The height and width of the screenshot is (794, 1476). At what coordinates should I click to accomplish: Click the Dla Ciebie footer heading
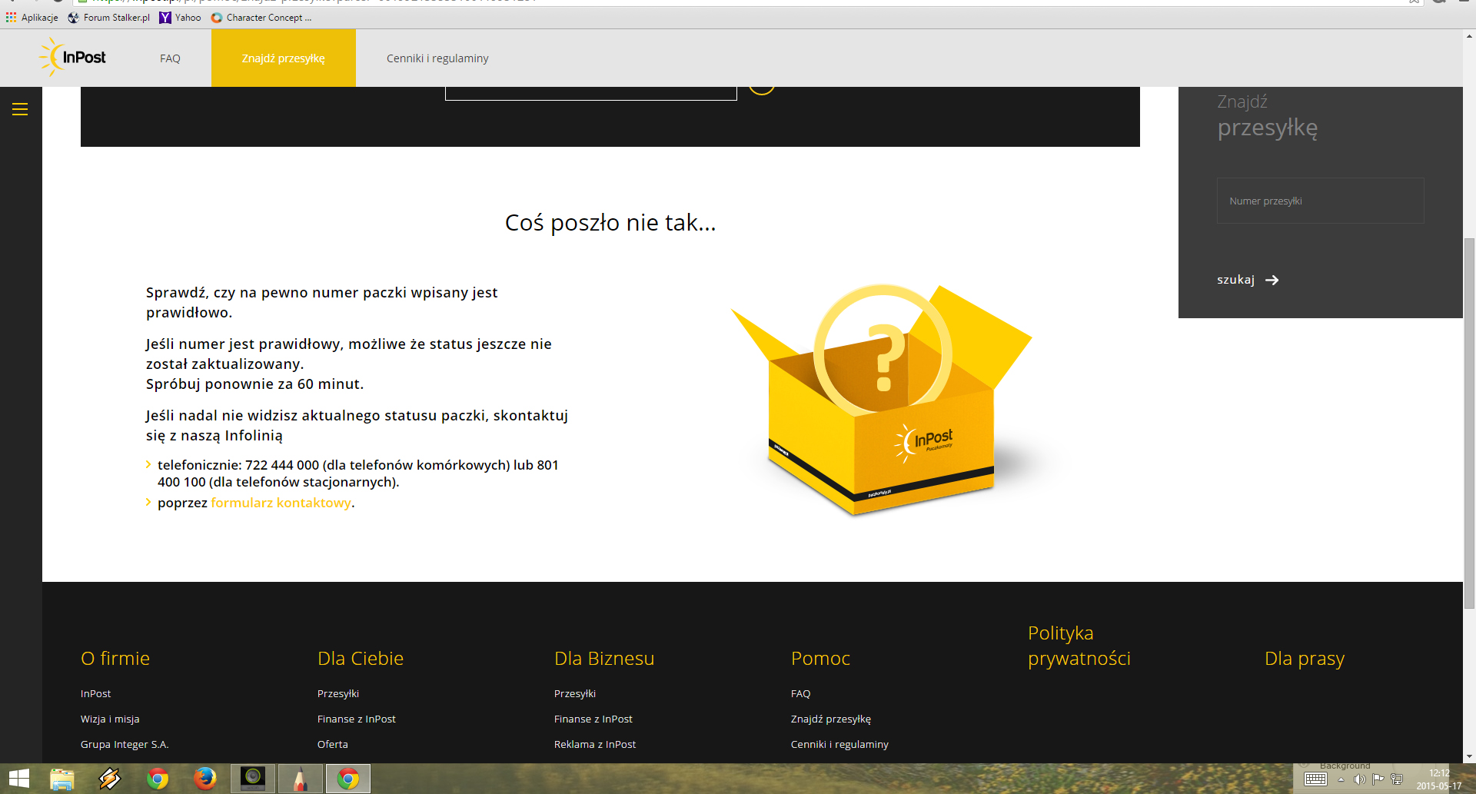tap(361, 659)
